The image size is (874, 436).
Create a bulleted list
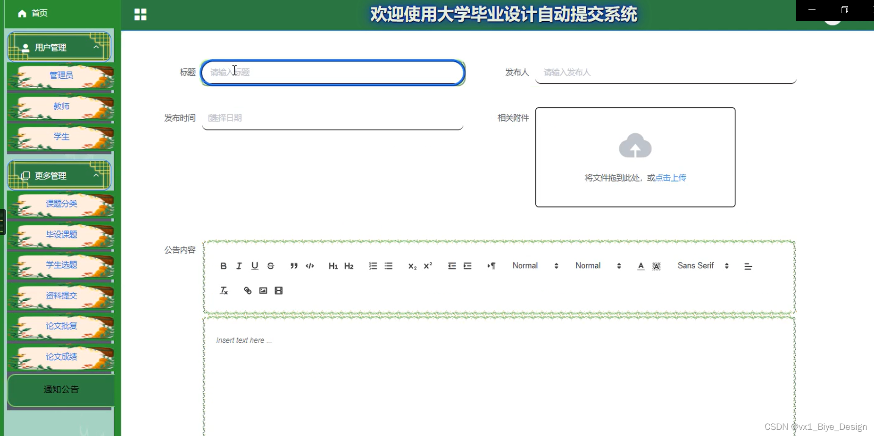tap(389, 266)
